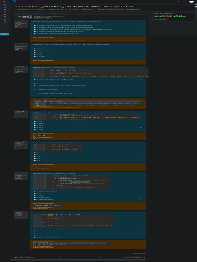Open the 'Jump to...' dropdown
Screen dimensions: 197x262
(80, 257)
